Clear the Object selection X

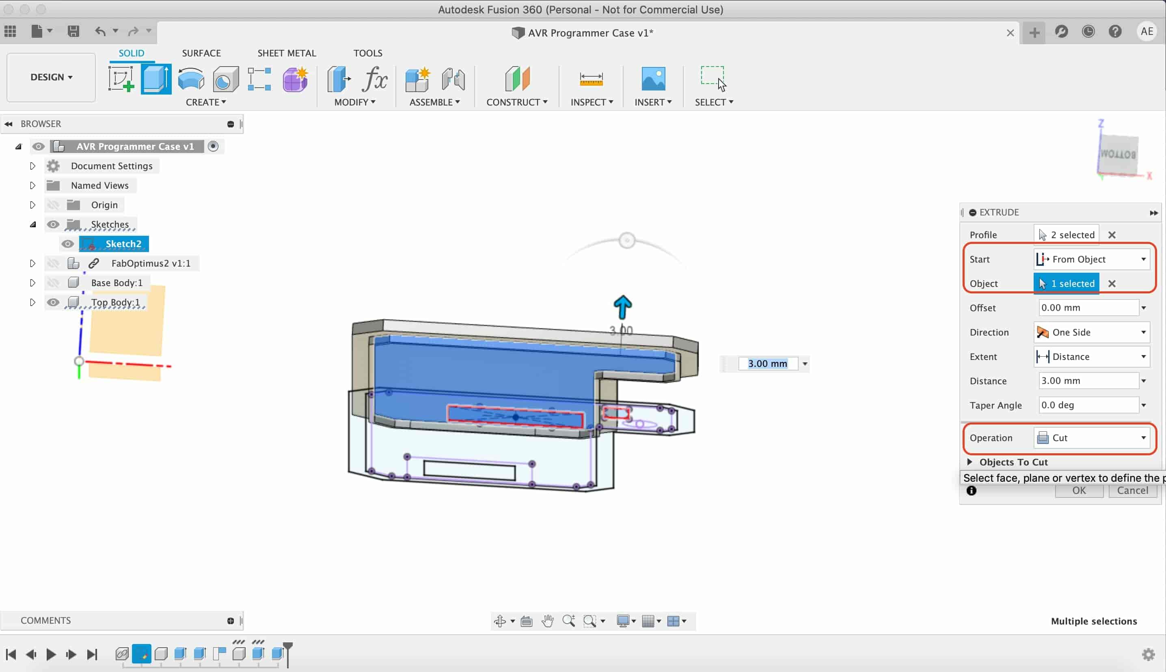coord(1112,283)
